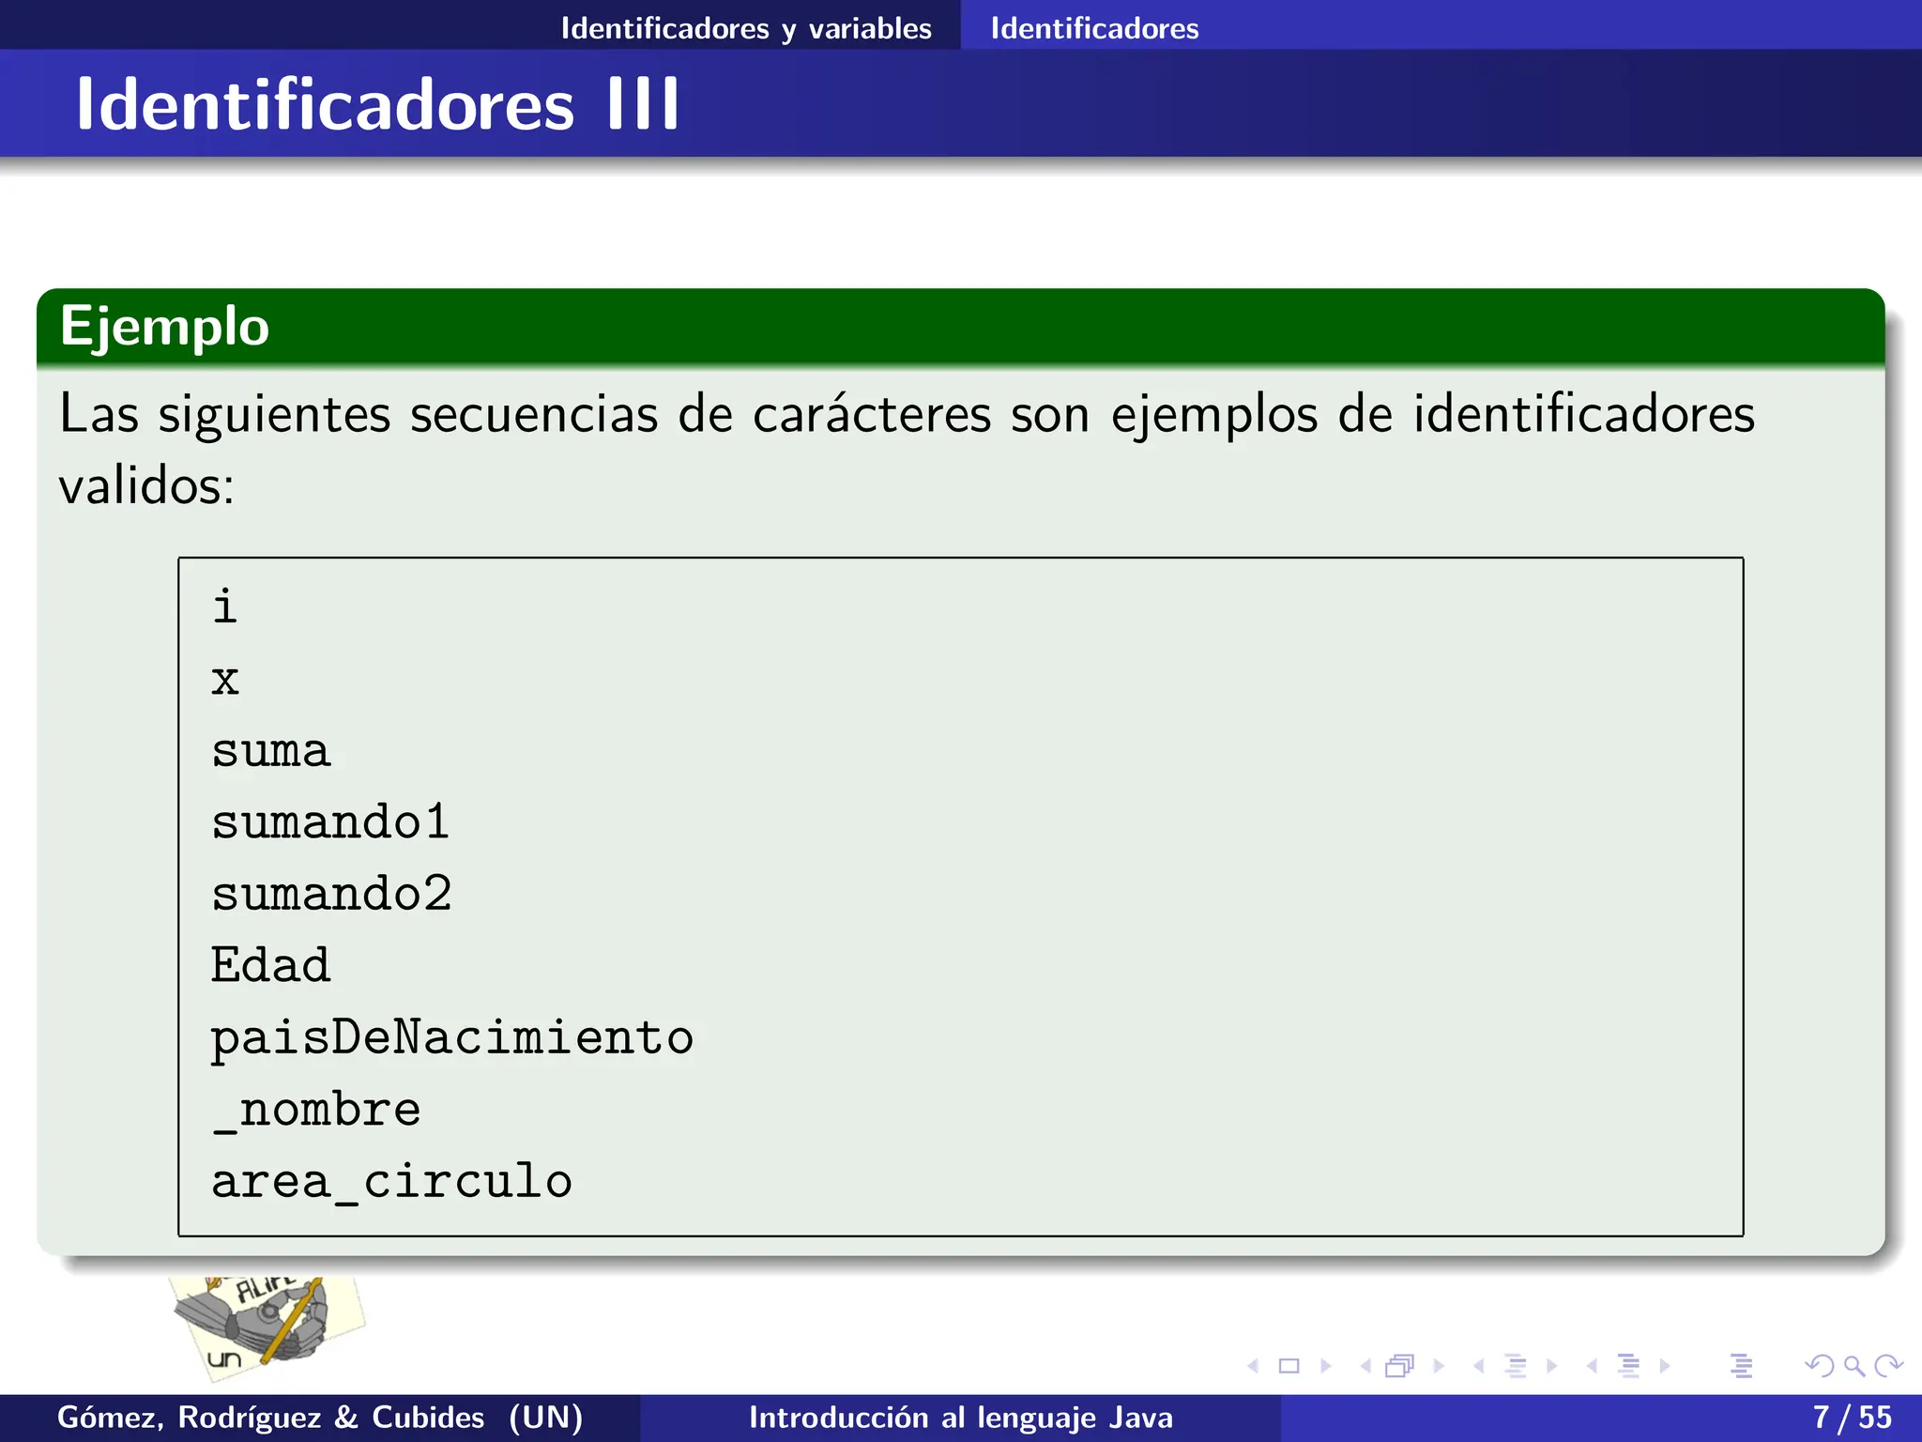Jump to the previous subsection arrow
1922x1442 pixels.
(1478, 1366)
